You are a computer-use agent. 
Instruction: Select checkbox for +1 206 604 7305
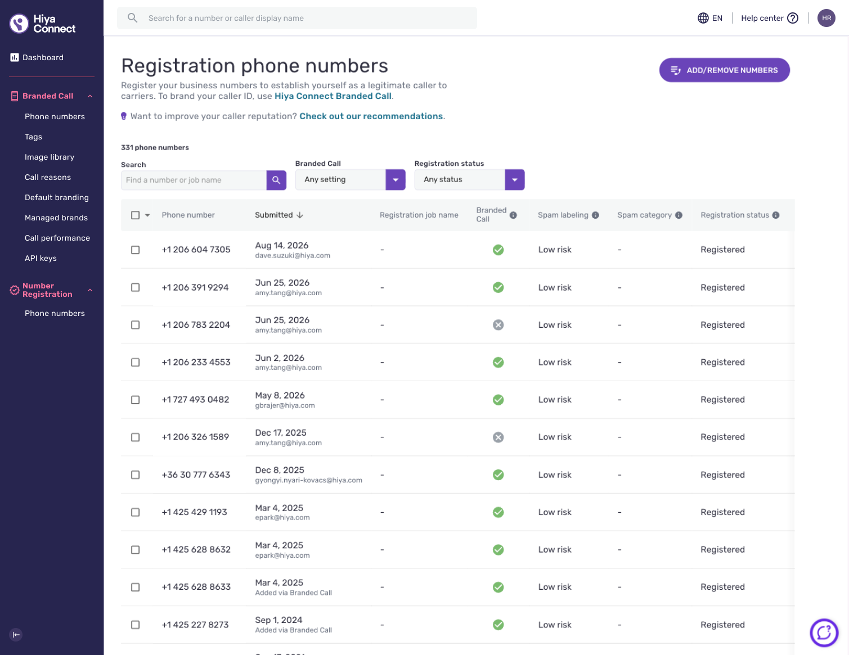coord(135,250)
